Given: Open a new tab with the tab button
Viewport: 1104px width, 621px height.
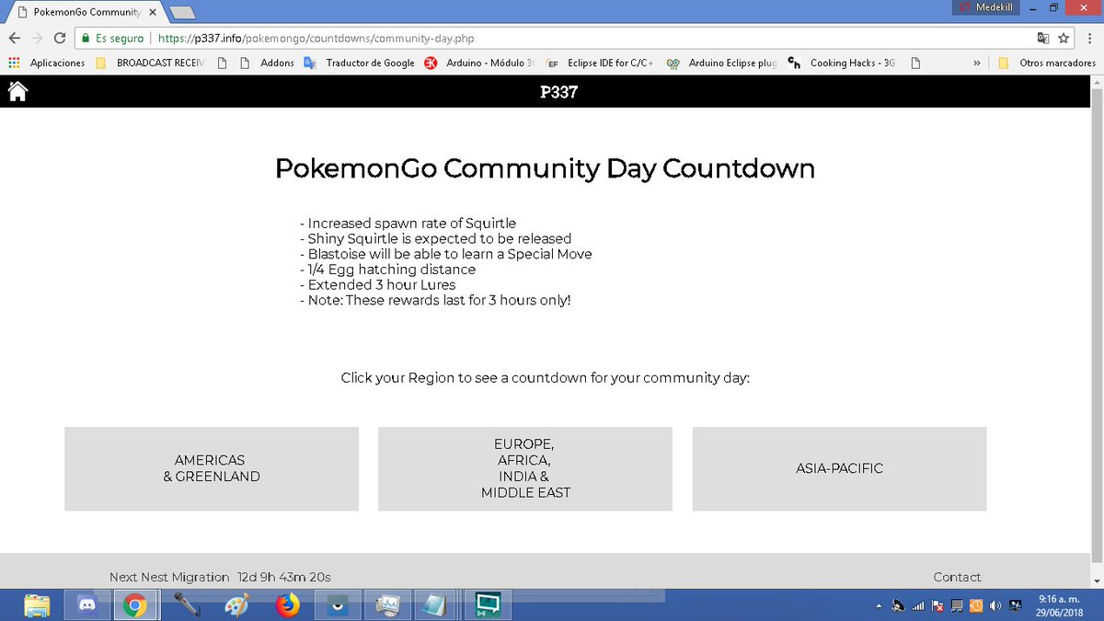Looking at the screenshot, I should pos(183,12).
